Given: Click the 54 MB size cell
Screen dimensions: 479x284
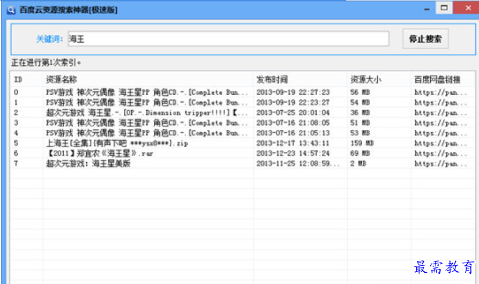Looking at the screenshot, I should click(360, 103).
